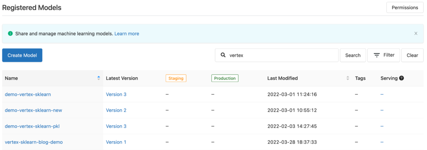Sort by Name column arrow
Viewport: 427px width, 150px height.
[x=99, y=78]
